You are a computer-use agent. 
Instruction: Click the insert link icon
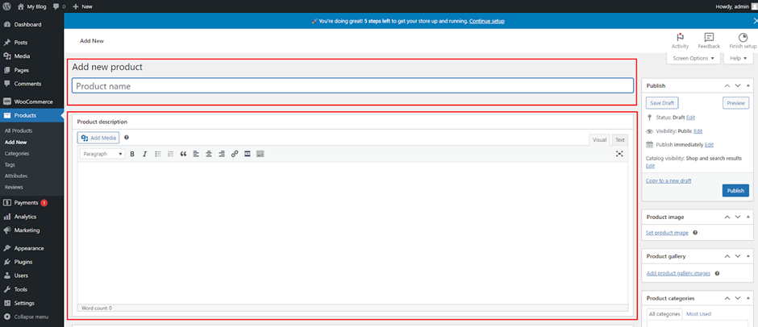tap(235, 154)
